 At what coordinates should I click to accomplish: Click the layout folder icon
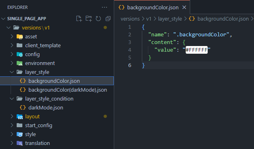pos(20,117)
